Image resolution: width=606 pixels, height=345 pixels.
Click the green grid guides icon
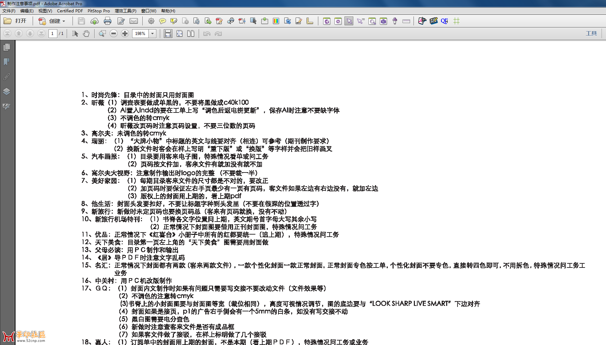click(456, 21)
